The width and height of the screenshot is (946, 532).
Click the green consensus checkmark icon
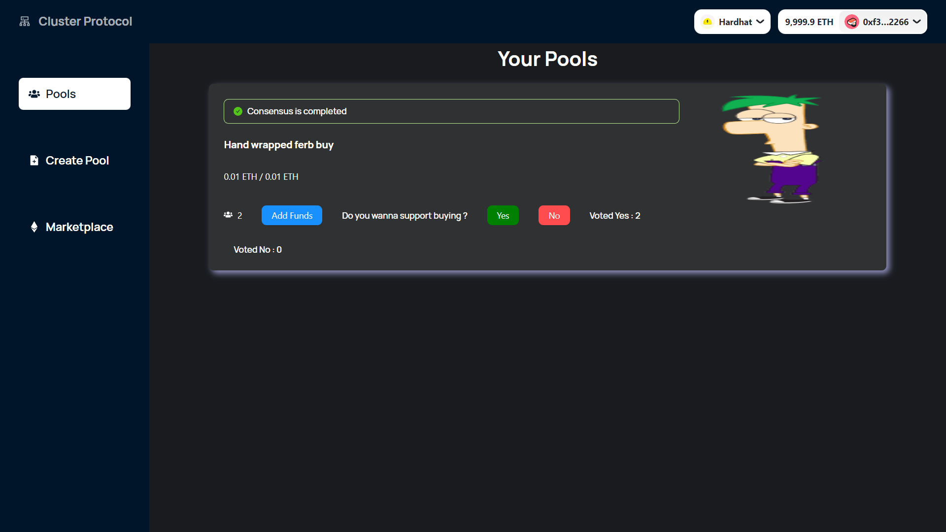[x=238, y=111]
